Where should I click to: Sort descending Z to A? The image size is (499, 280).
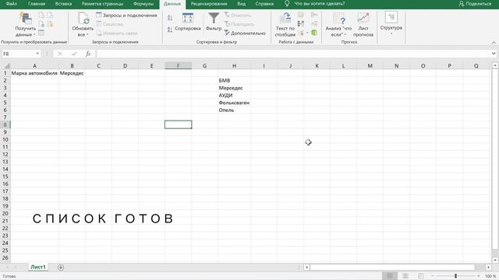click(170, 30)
